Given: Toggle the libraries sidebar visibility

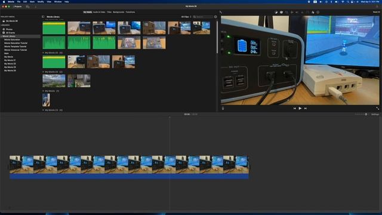Looking at the screenshot, I should [x=43, y=17].
